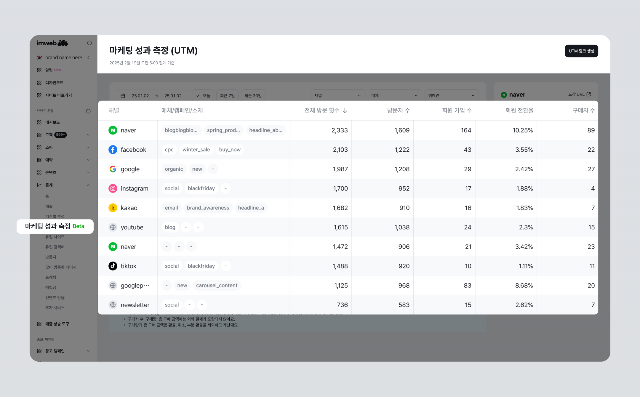Viewport: 640px width, 397px height.
Task: Open the brand name here switcher
Action: coord(63,58)
